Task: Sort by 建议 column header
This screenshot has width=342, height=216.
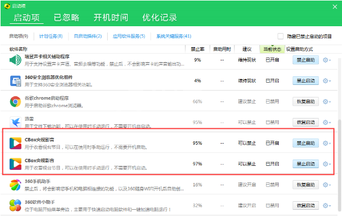Action: (x=247, y=50)
